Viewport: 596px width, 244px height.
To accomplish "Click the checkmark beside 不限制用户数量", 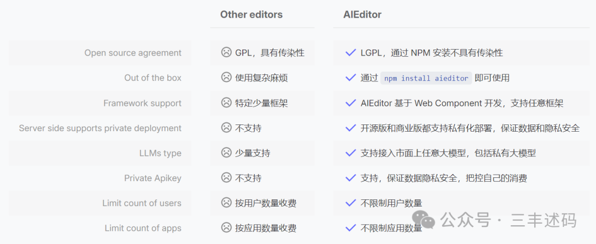I will [350, 203].
